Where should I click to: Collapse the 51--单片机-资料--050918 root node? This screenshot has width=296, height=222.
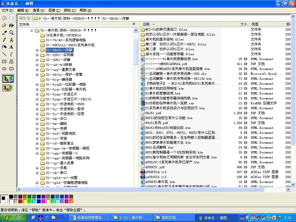32,30
